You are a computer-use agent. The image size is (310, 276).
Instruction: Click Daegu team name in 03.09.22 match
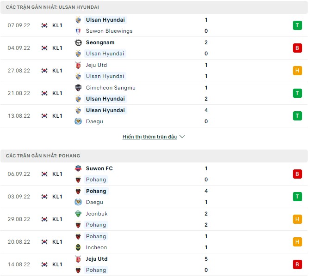tap(94, 202)
